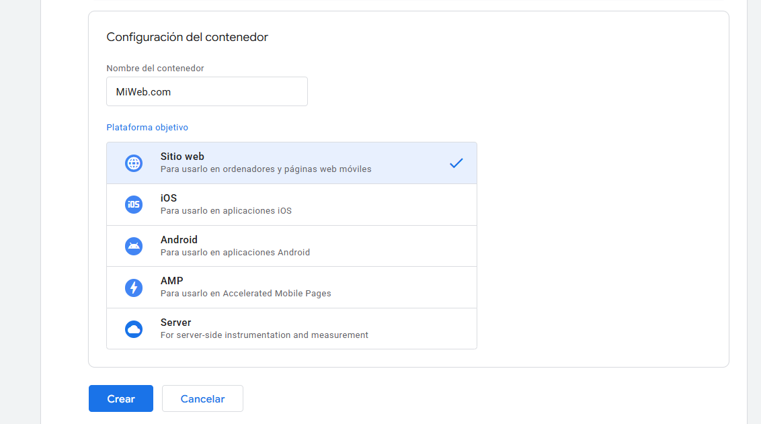761x424 pixels.
Task: Click the blue checkmark on Sitio web
Action: tap(456, 163)
